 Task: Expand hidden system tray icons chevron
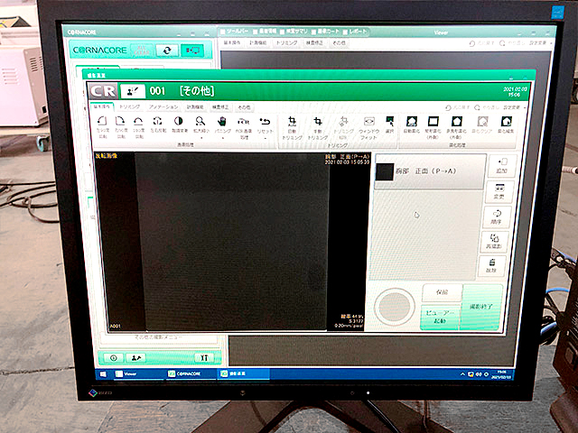tap(462, 374)
